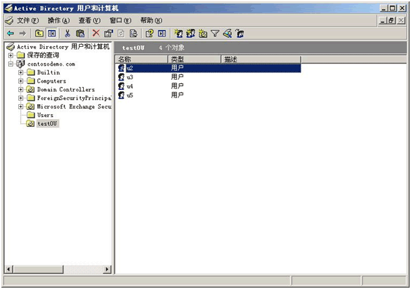Screen dimensions: 411x289
Task: Click the red X Delete icon
Action: pyautogui.click(x=96, y=33)
